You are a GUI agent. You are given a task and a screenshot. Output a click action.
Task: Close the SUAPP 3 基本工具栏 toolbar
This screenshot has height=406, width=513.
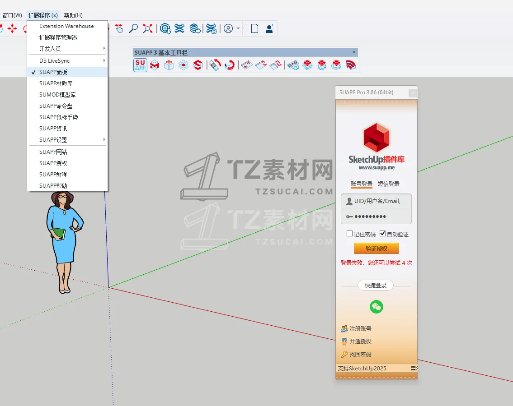354,52
